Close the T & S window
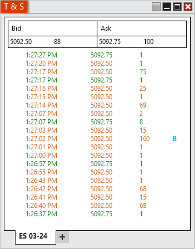Image resolution: width=195 pixels, height=249 pixels. (x=188, y=7)
